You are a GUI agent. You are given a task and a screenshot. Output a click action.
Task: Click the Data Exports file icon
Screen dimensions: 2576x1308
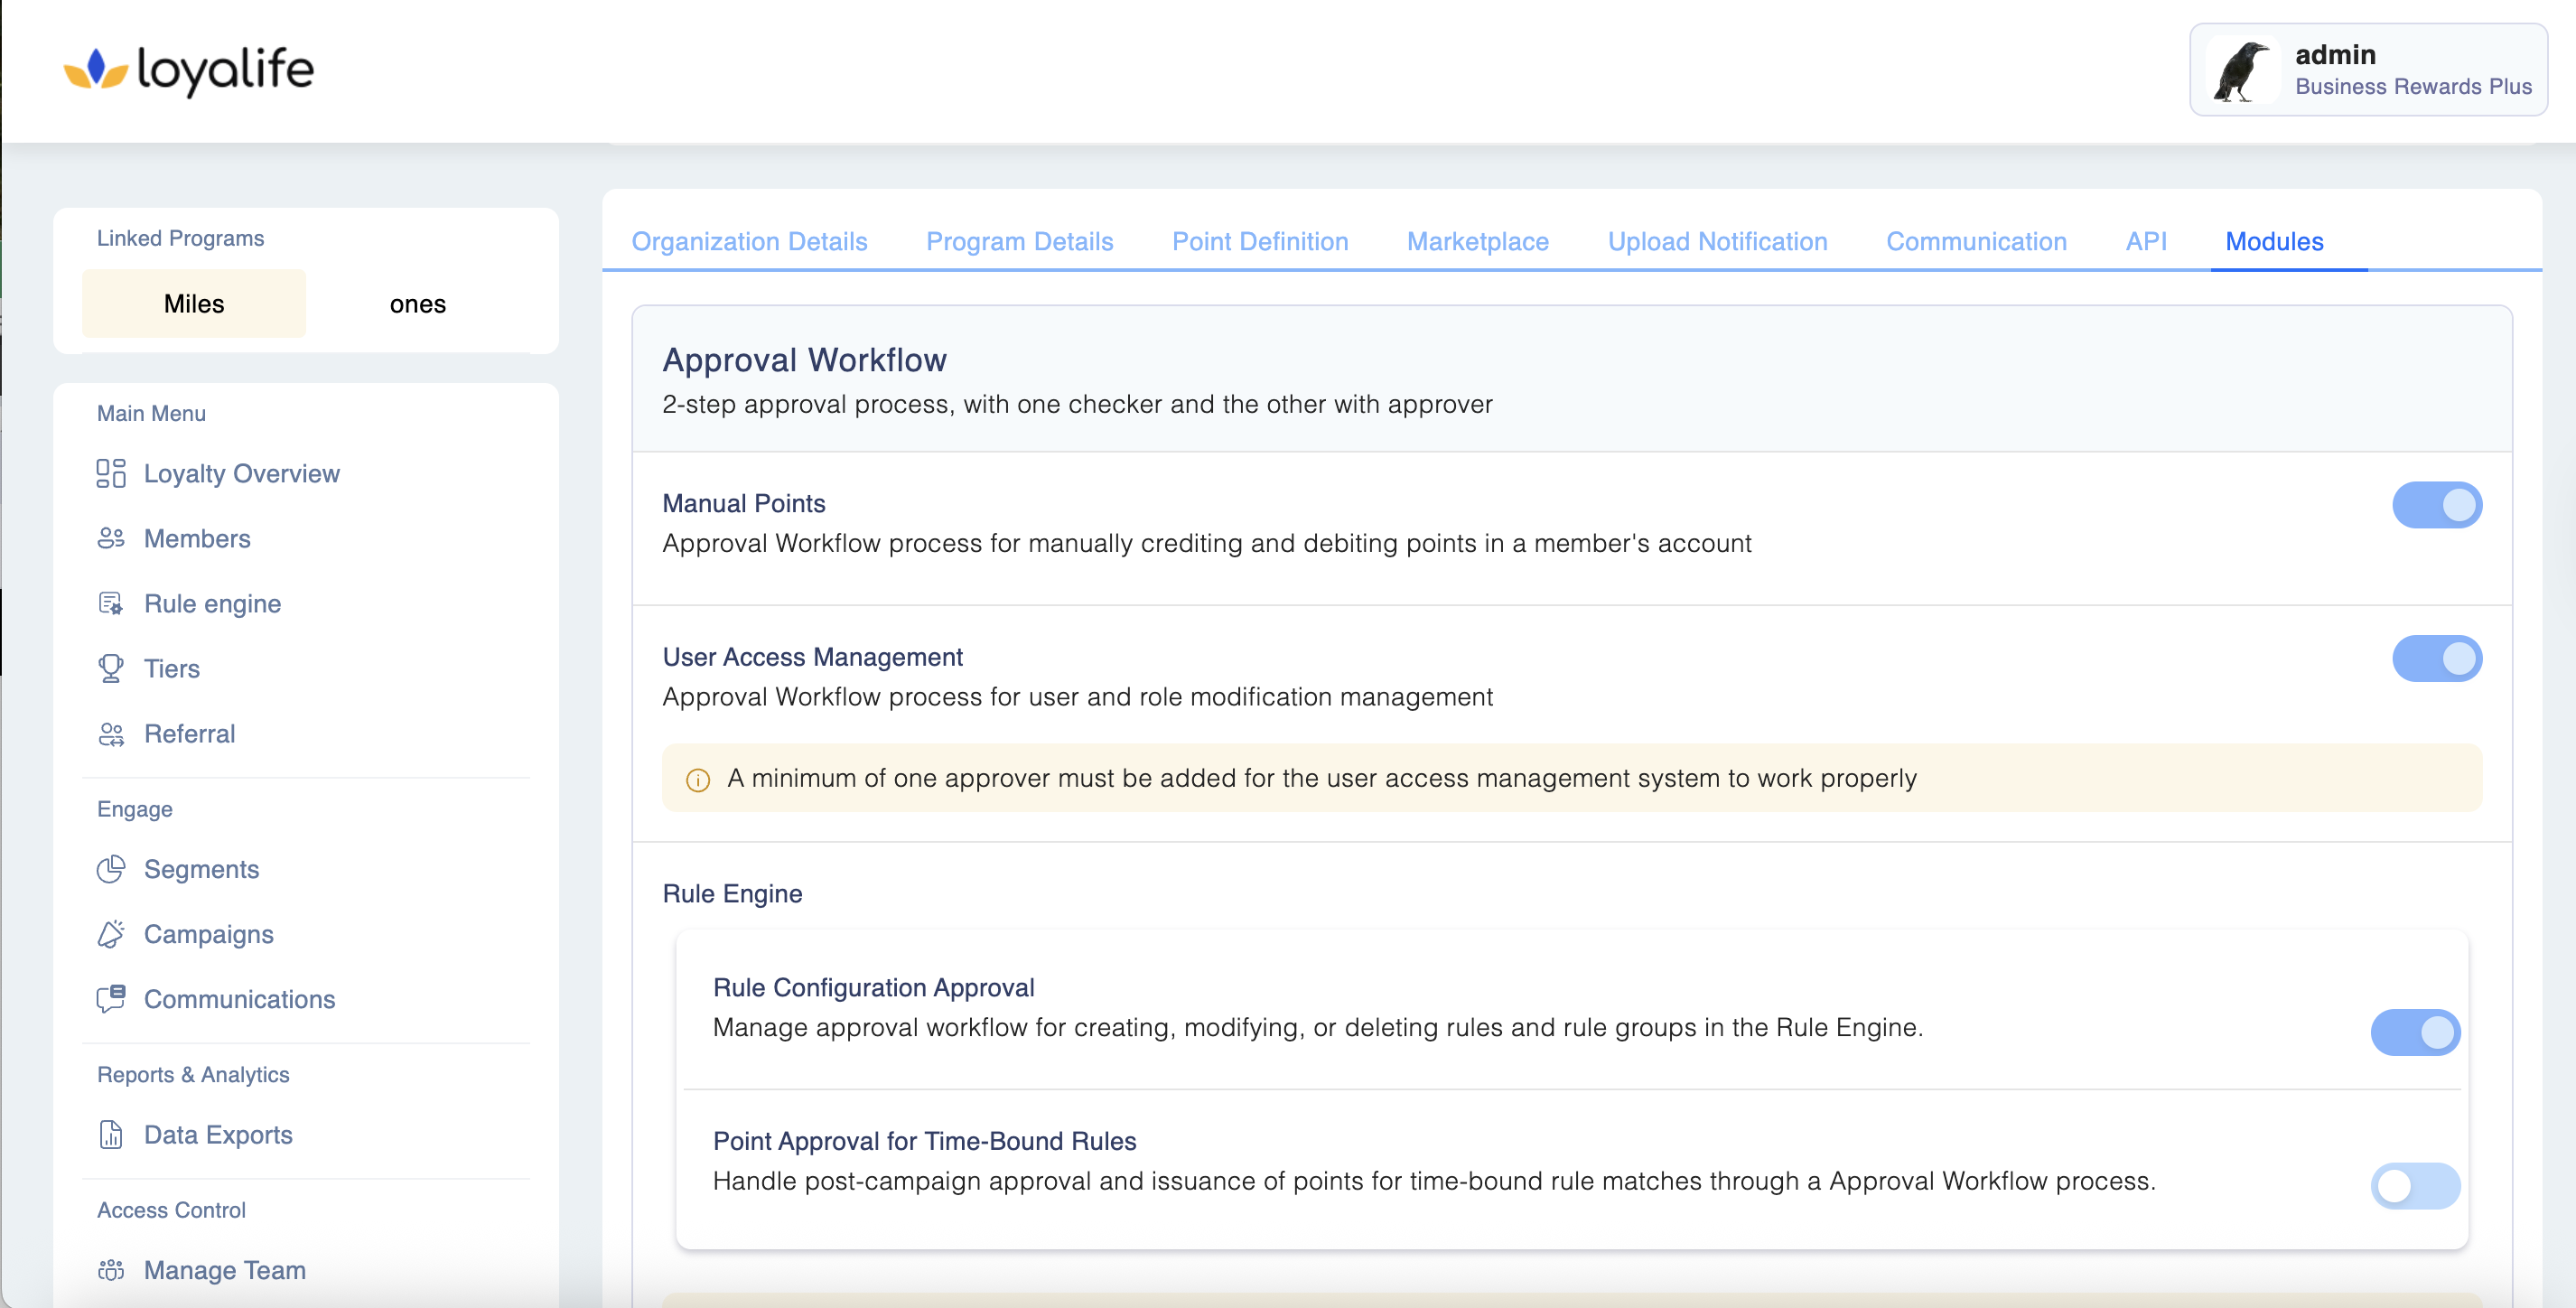[111, 1134]
